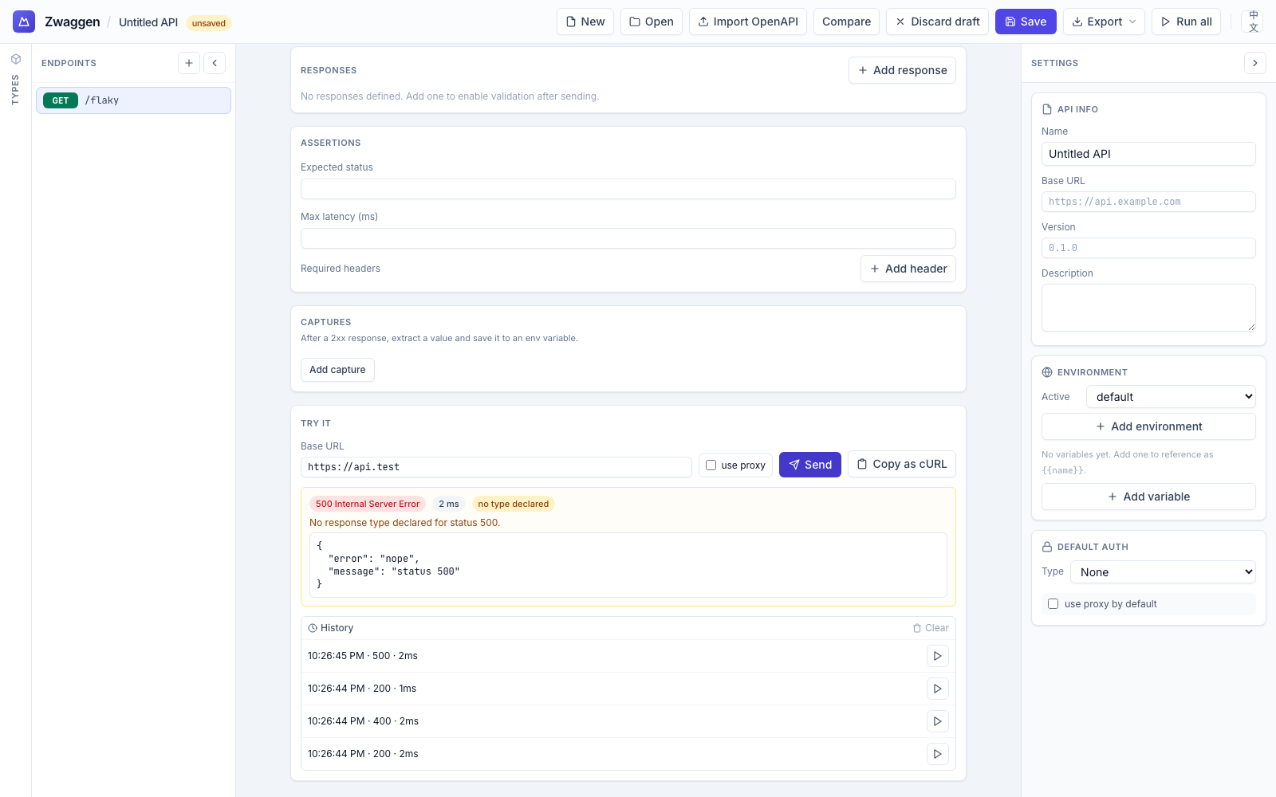Switch language with the 中文 icon

[x=1253, y=22]
